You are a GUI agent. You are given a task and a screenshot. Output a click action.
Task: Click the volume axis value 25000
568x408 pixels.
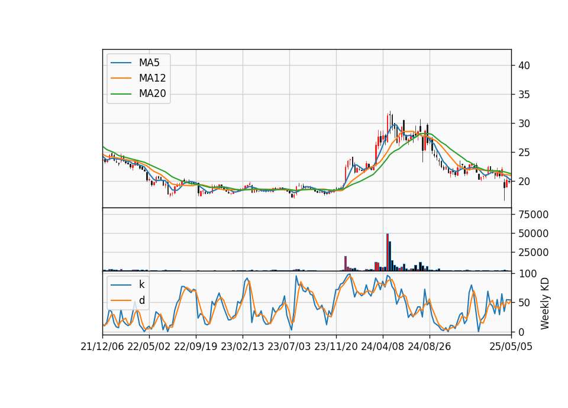[533, 252]
